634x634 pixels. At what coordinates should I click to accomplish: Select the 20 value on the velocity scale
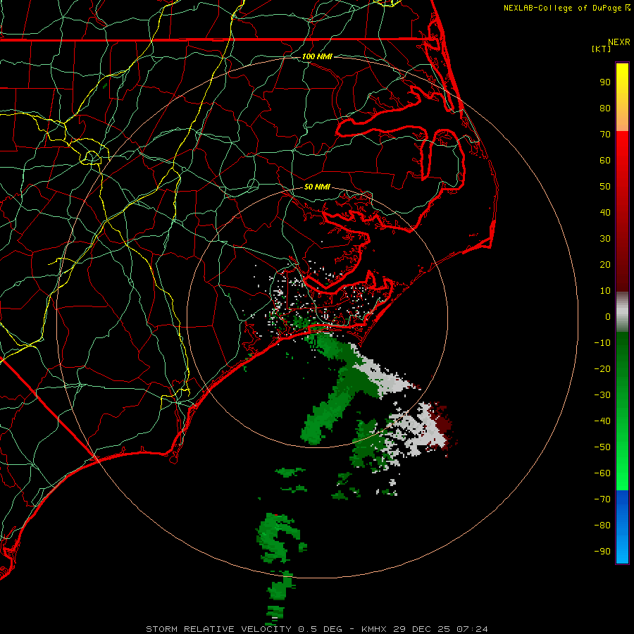[605, 265]
